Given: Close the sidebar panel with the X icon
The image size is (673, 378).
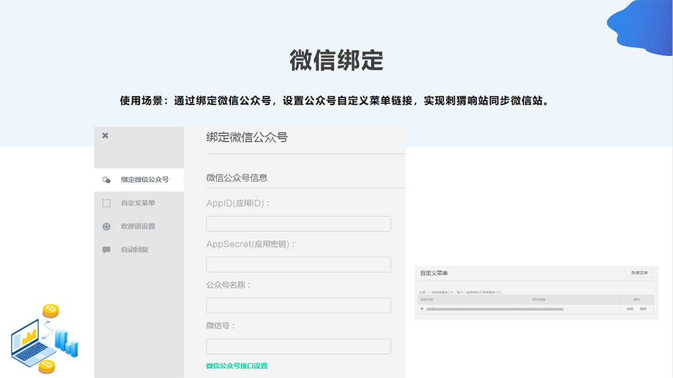Looking at the screenshot, I should coord(105,135).
